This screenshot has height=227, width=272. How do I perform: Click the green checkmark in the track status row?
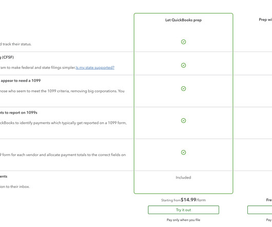183,42
